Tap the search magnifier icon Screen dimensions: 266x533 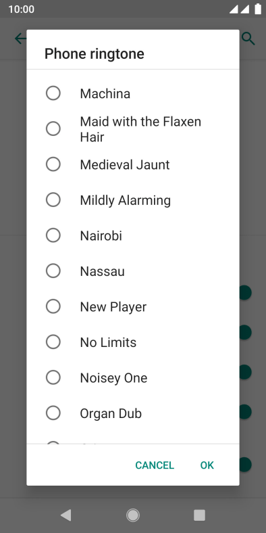tap(248, 39)
